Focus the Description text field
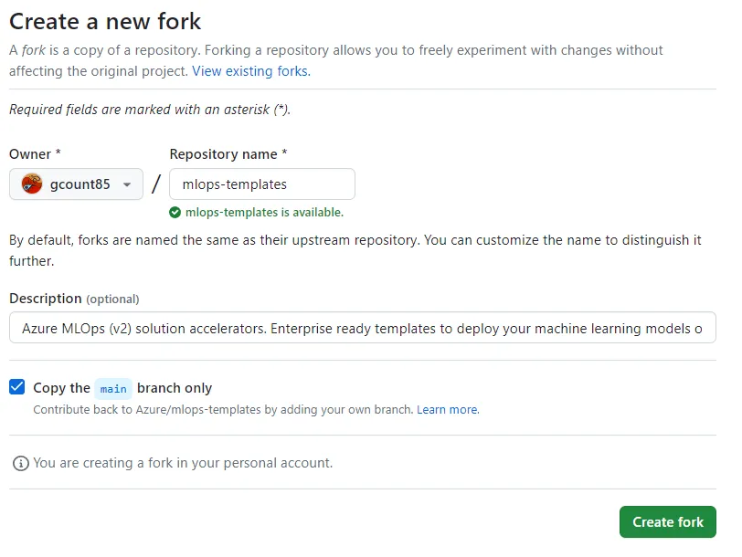The image size is (742, 557). (x=363, y=327)
